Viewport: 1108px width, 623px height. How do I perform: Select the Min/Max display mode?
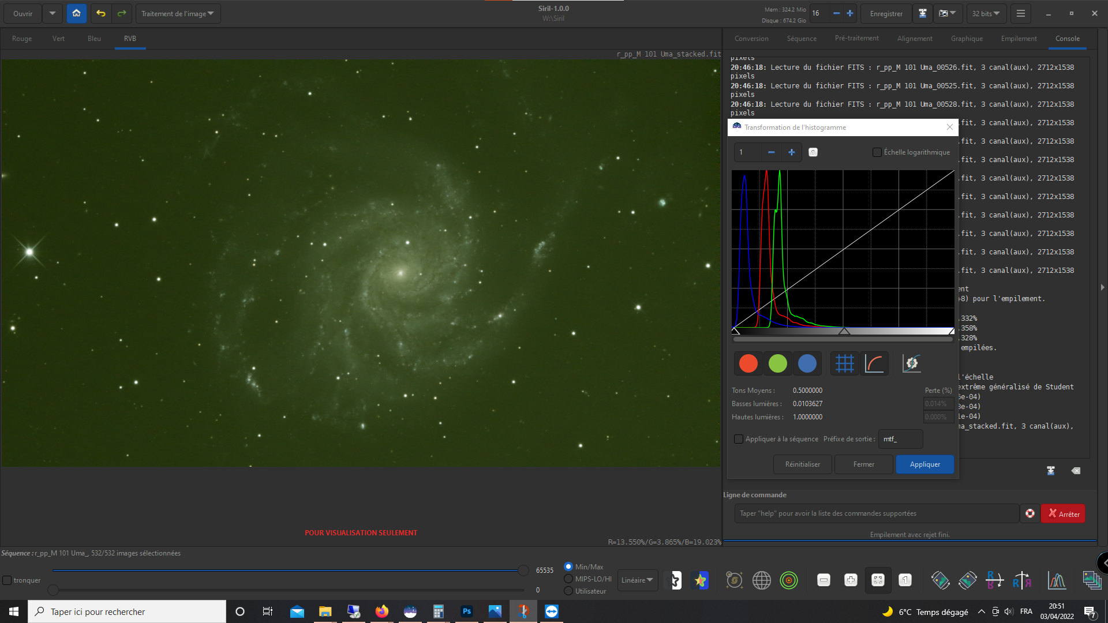pyautogui.click(x=568, y=566)
